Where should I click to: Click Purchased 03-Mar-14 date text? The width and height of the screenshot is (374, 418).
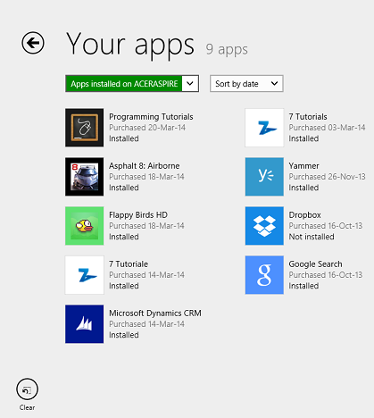pos(327,128)
